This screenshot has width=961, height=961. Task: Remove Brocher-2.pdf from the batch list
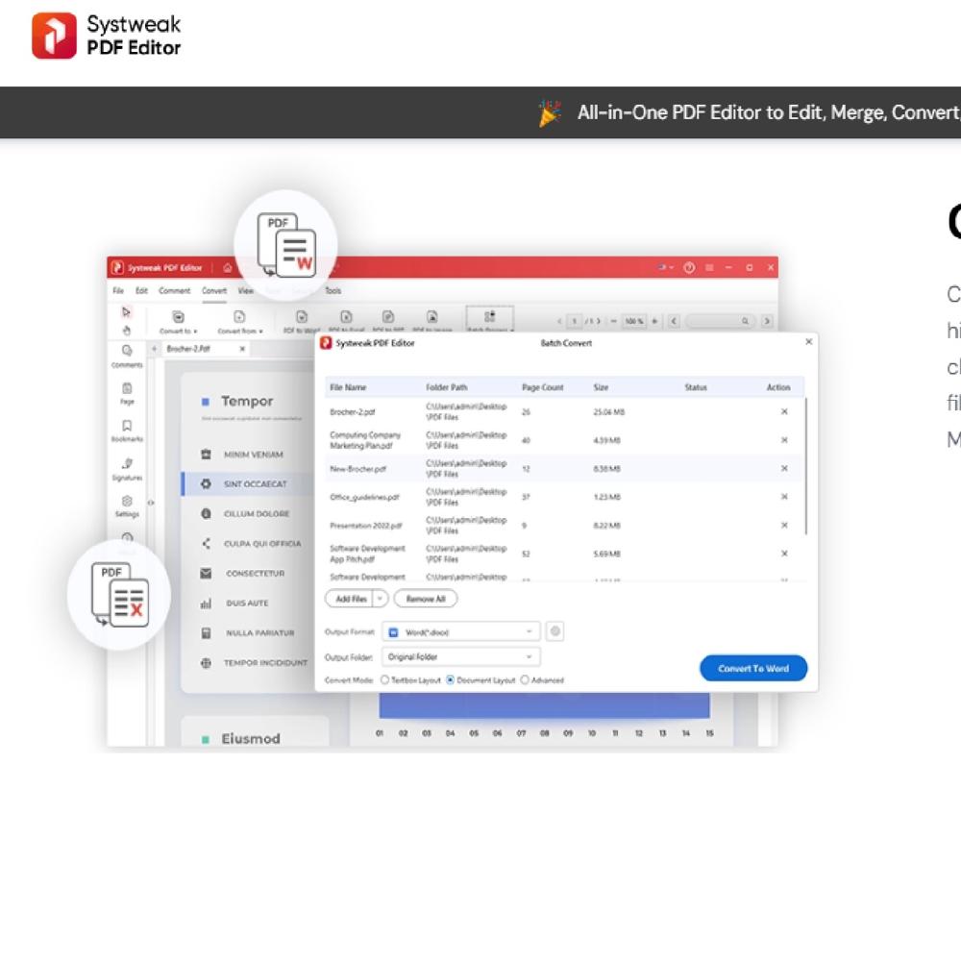(784, 412)
